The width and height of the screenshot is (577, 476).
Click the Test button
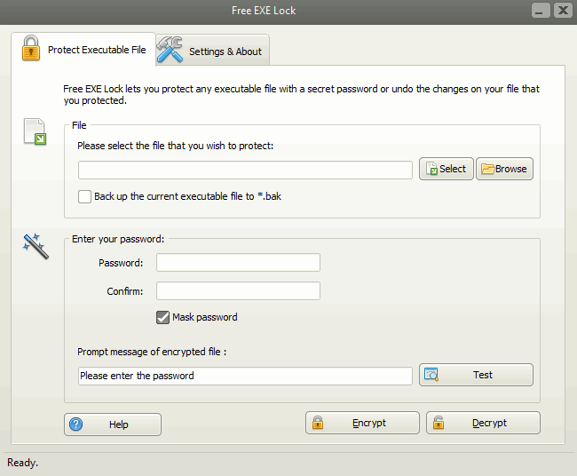click(x=476, y=375)
